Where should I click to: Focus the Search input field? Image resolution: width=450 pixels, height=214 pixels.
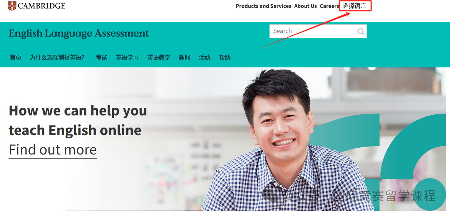click(x=313, y=31)
